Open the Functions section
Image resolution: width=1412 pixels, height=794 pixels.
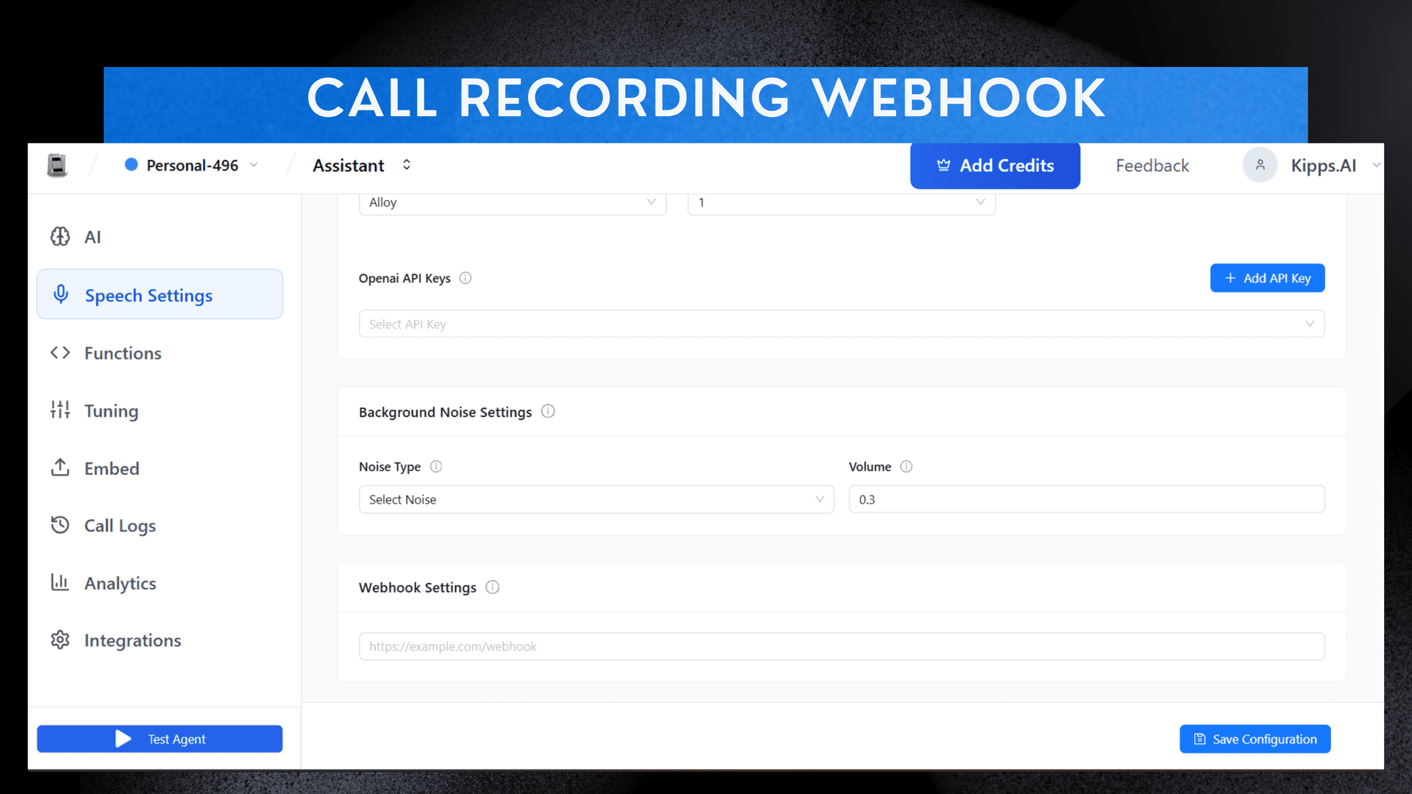(122, 353)
